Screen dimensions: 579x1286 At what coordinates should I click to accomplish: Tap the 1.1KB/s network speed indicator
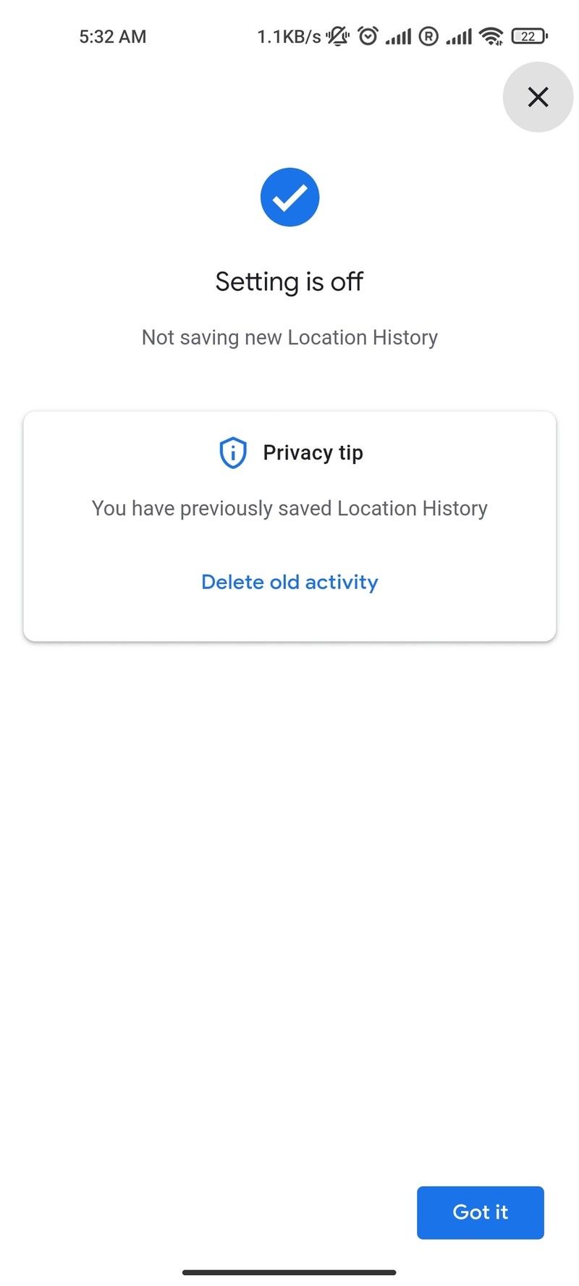(289, 36)
